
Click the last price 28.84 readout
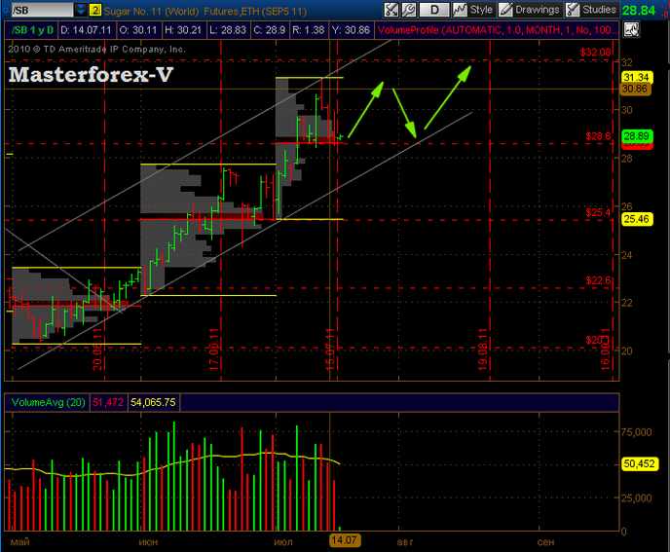coord(639,11)
